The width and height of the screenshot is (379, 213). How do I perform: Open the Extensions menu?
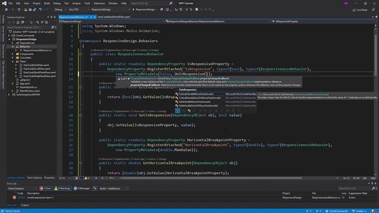(x=99, y=4)
